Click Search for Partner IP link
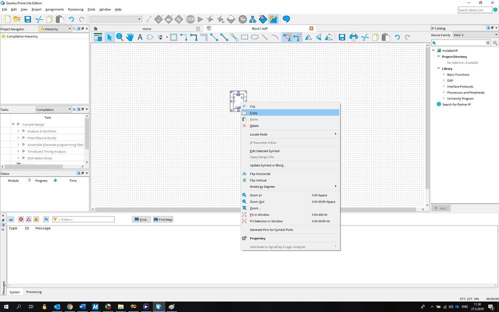499x312 pixels. 456,104
